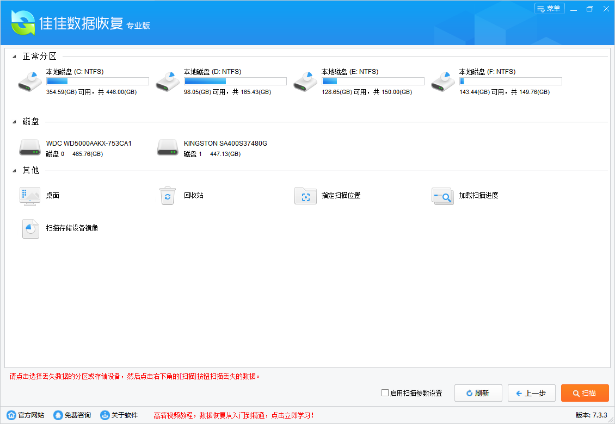Open the 回收站 (Recycle Bin) scan option

pyautogui.click(x=168, y=196)
